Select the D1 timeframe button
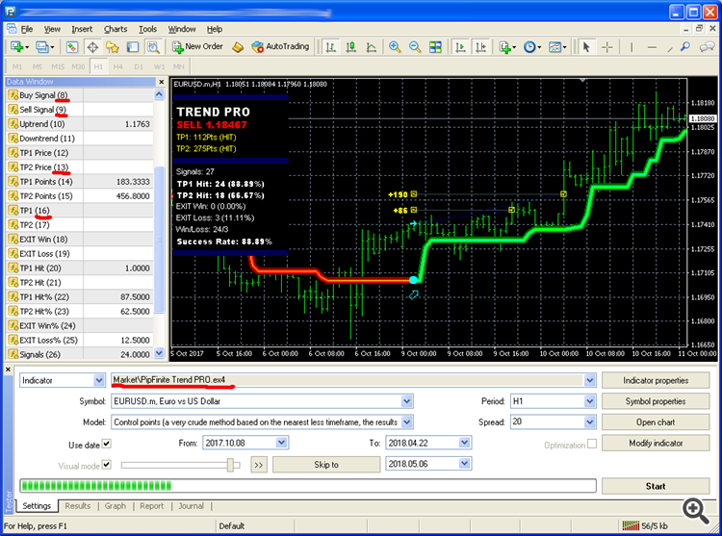722x536 pixels. (x=139, y=66)
